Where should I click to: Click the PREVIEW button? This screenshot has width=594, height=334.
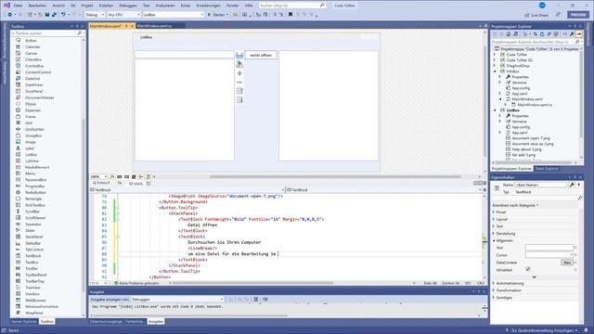click(578, 15)
